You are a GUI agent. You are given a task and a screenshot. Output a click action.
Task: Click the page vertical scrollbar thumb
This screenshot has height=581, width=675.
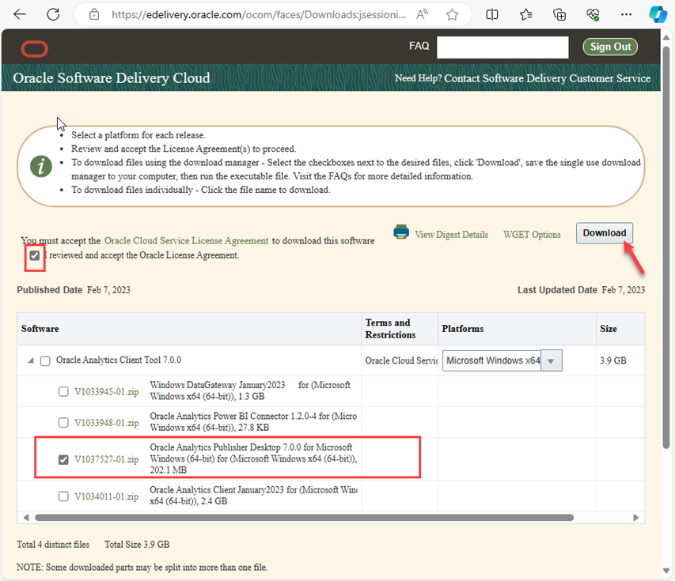coord(666,247)
